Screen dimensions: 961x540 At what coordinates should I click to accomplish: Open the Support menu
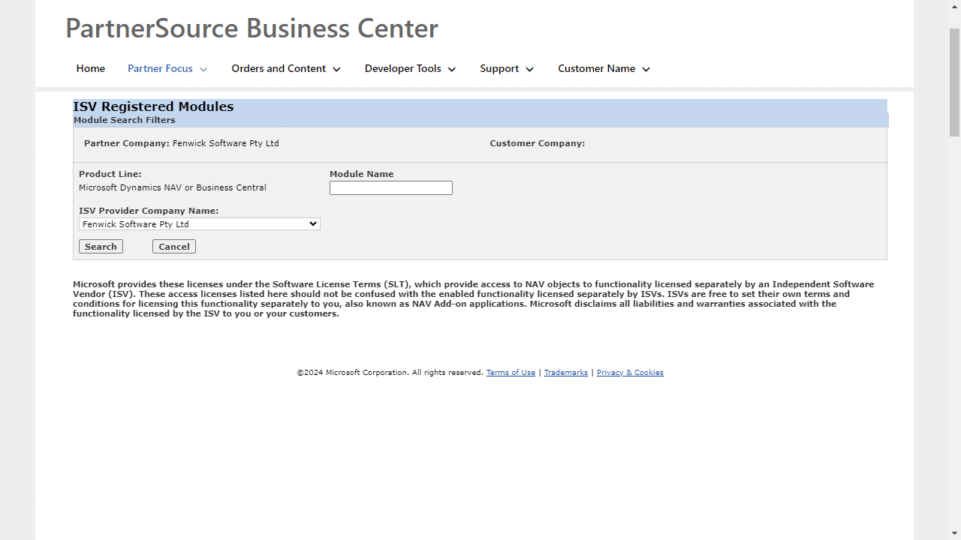[507, 68]
